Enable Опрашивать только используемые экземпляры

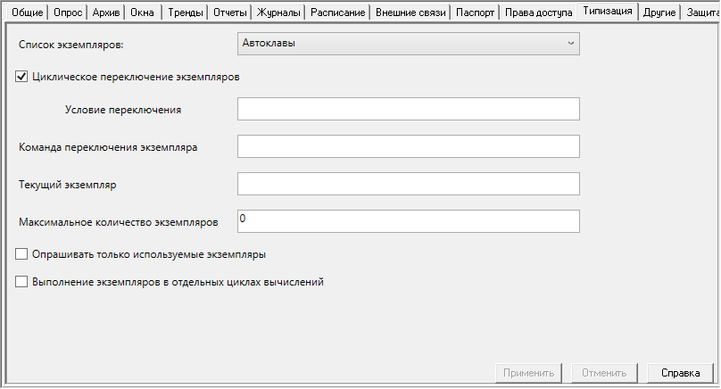pos(21,253)
